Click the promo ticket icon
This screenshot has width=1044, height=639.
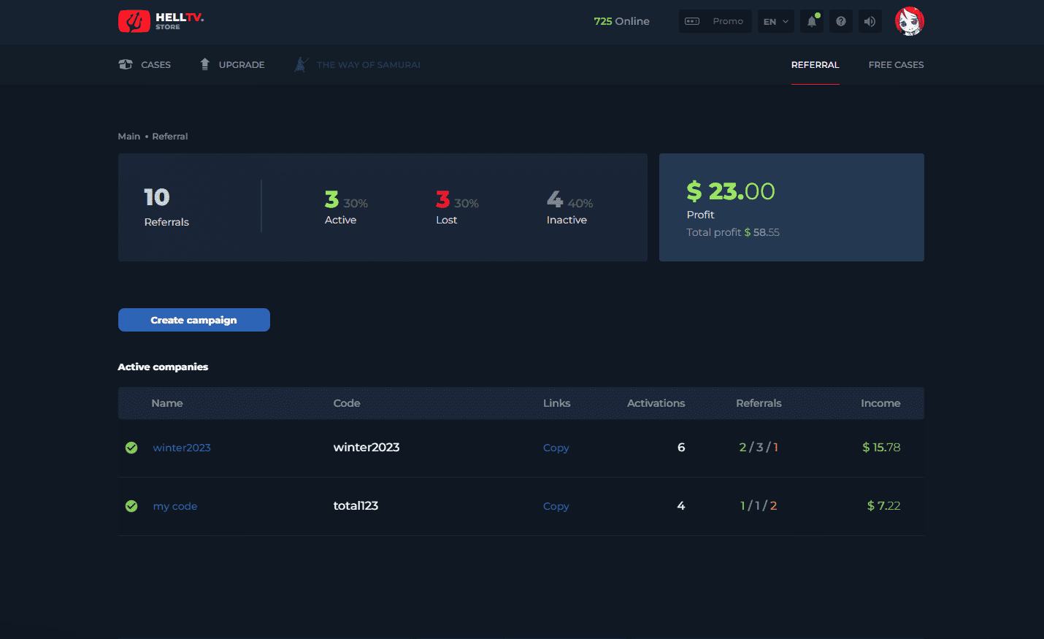(x=692, y=21)
